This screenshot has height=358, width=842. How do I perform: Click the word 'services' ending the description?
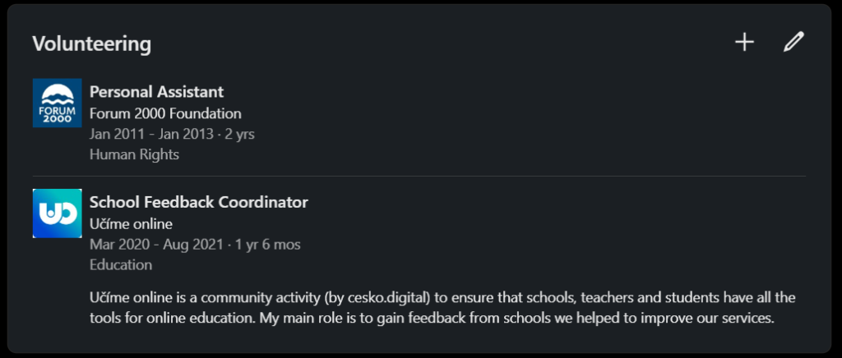point(747,319)
